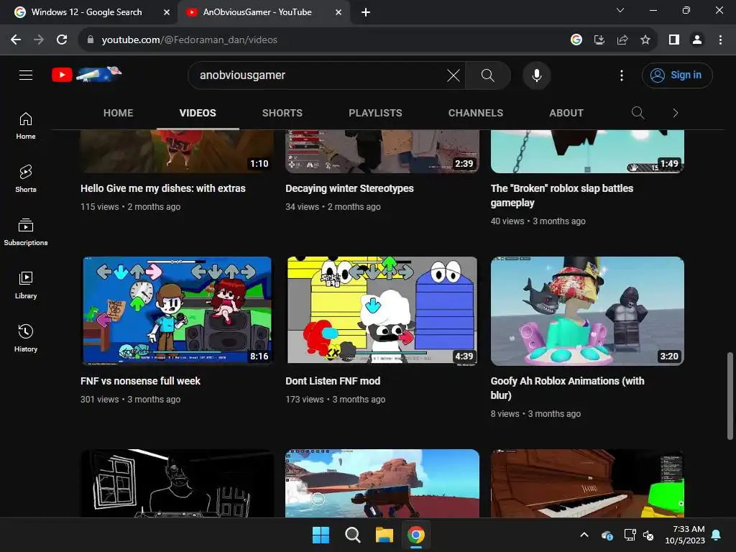The height and width of the screenshot is (552, 736).
Task: Click the address bar URL
Action: pos(190,40)
